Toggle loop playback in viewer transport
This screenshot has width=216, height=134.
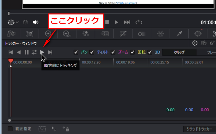[x=138, y=22]
